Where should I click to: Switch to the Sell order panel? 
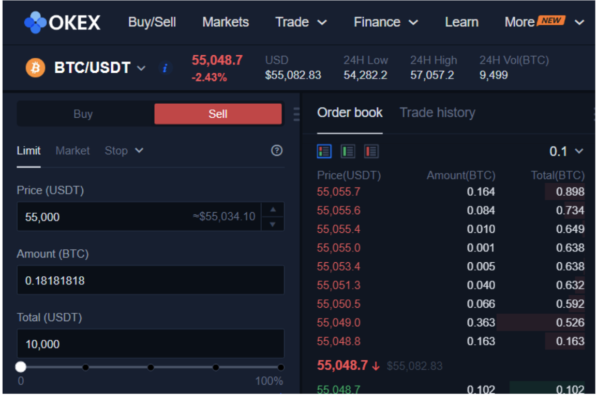[x=218, y=114]
